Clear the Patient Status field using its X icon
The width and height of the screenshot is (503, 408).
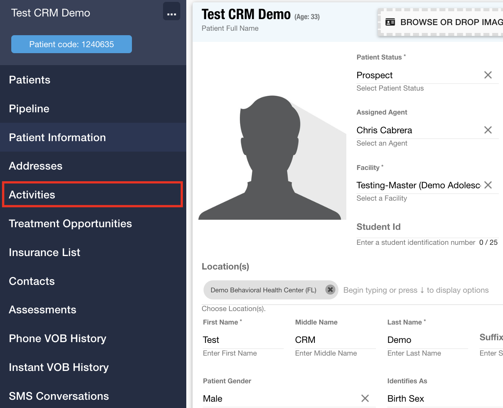click(x=488, y=75)
